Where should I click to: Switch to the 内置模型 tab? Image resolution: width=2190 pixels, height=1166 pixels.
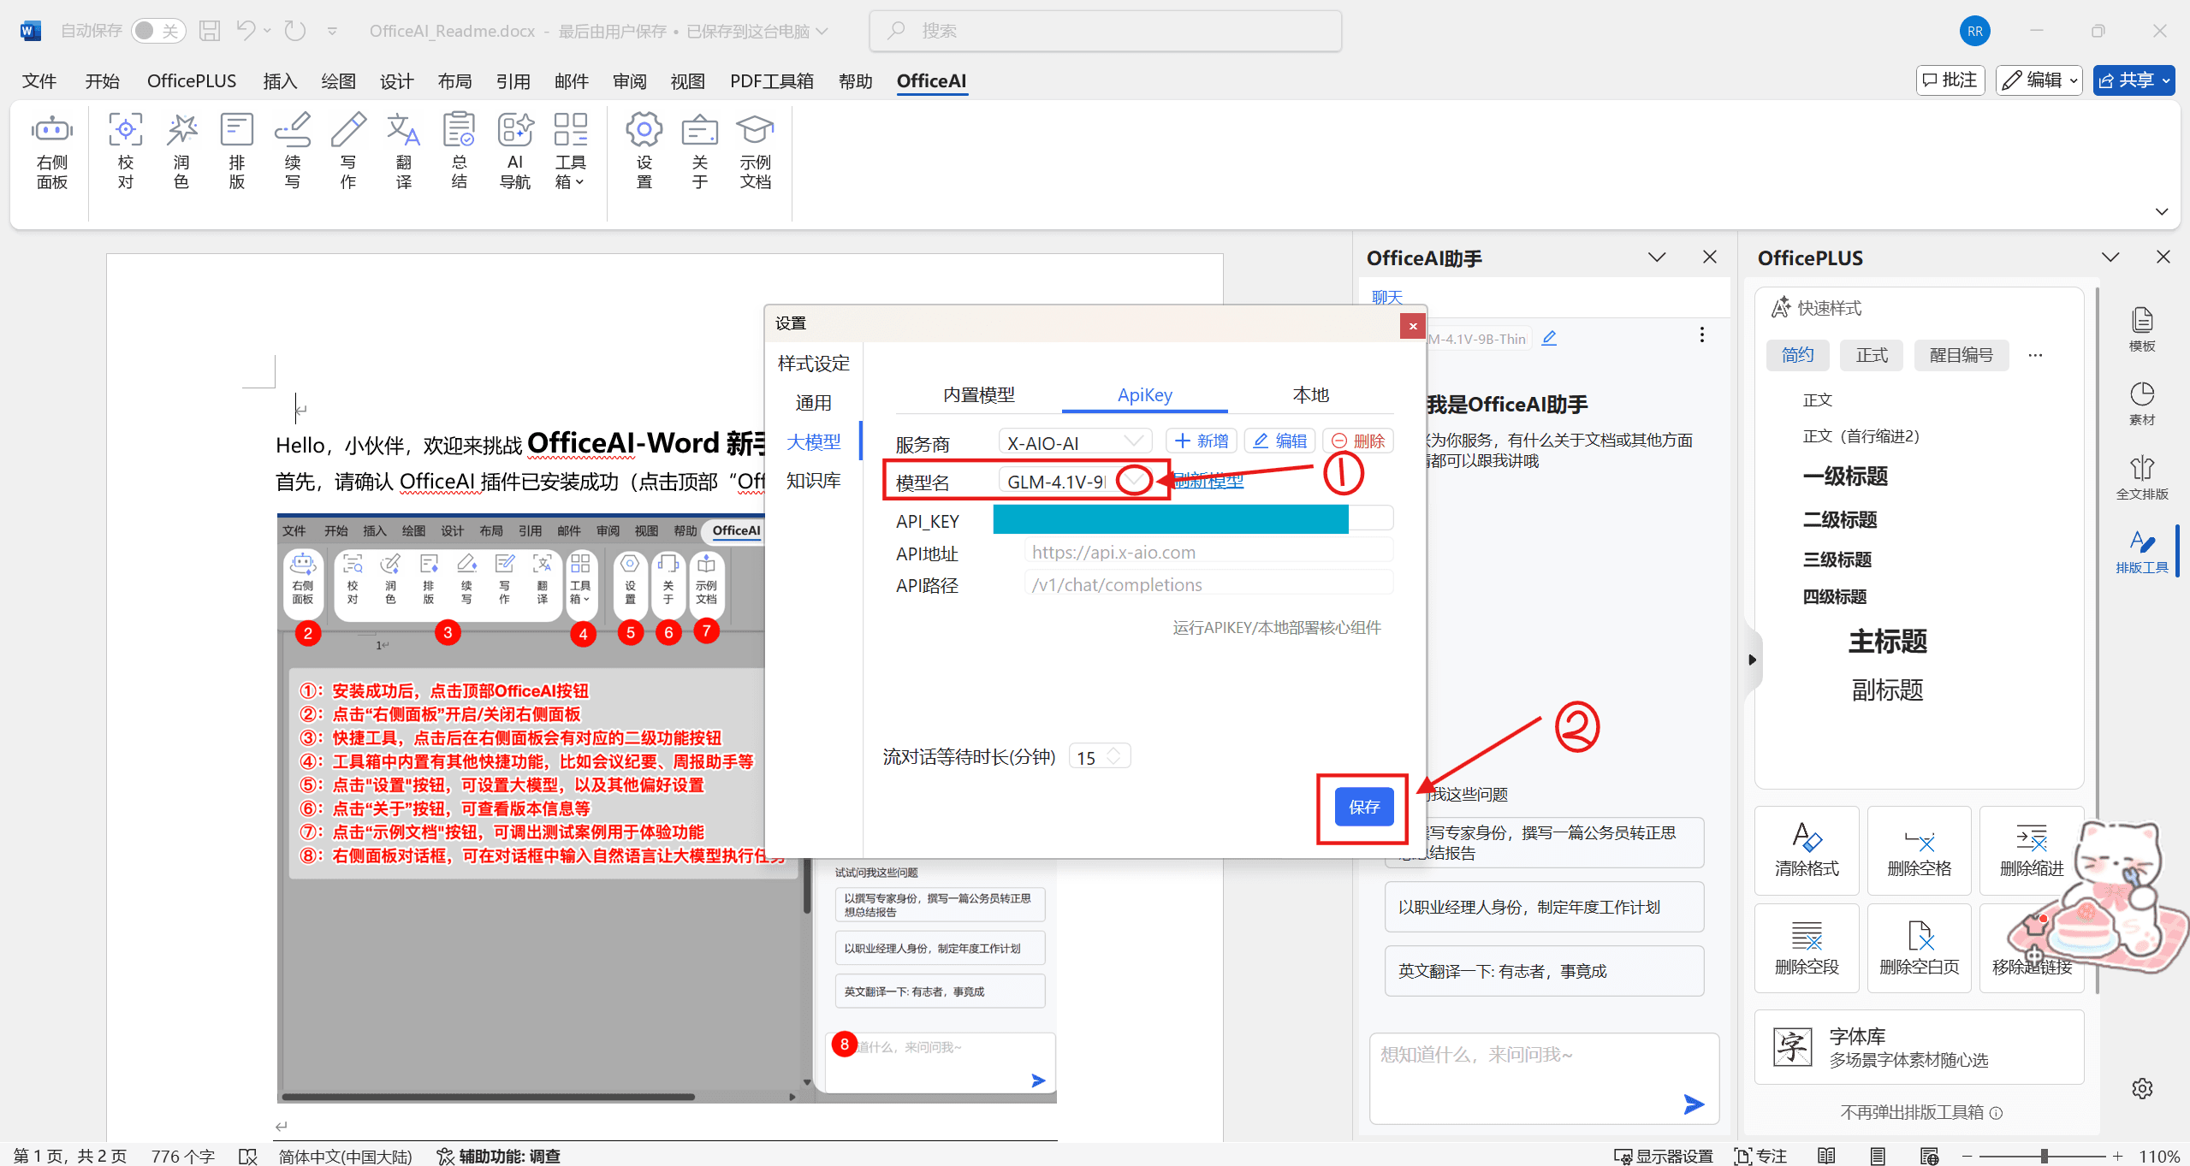978,394
